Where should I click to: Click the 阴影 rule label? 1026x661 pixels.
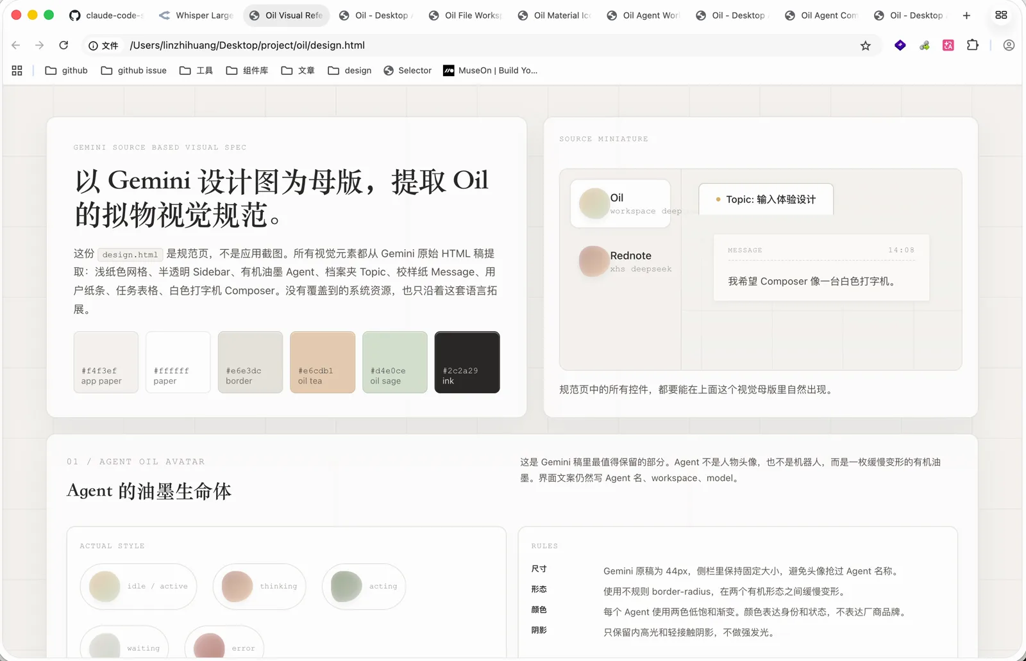539,630
